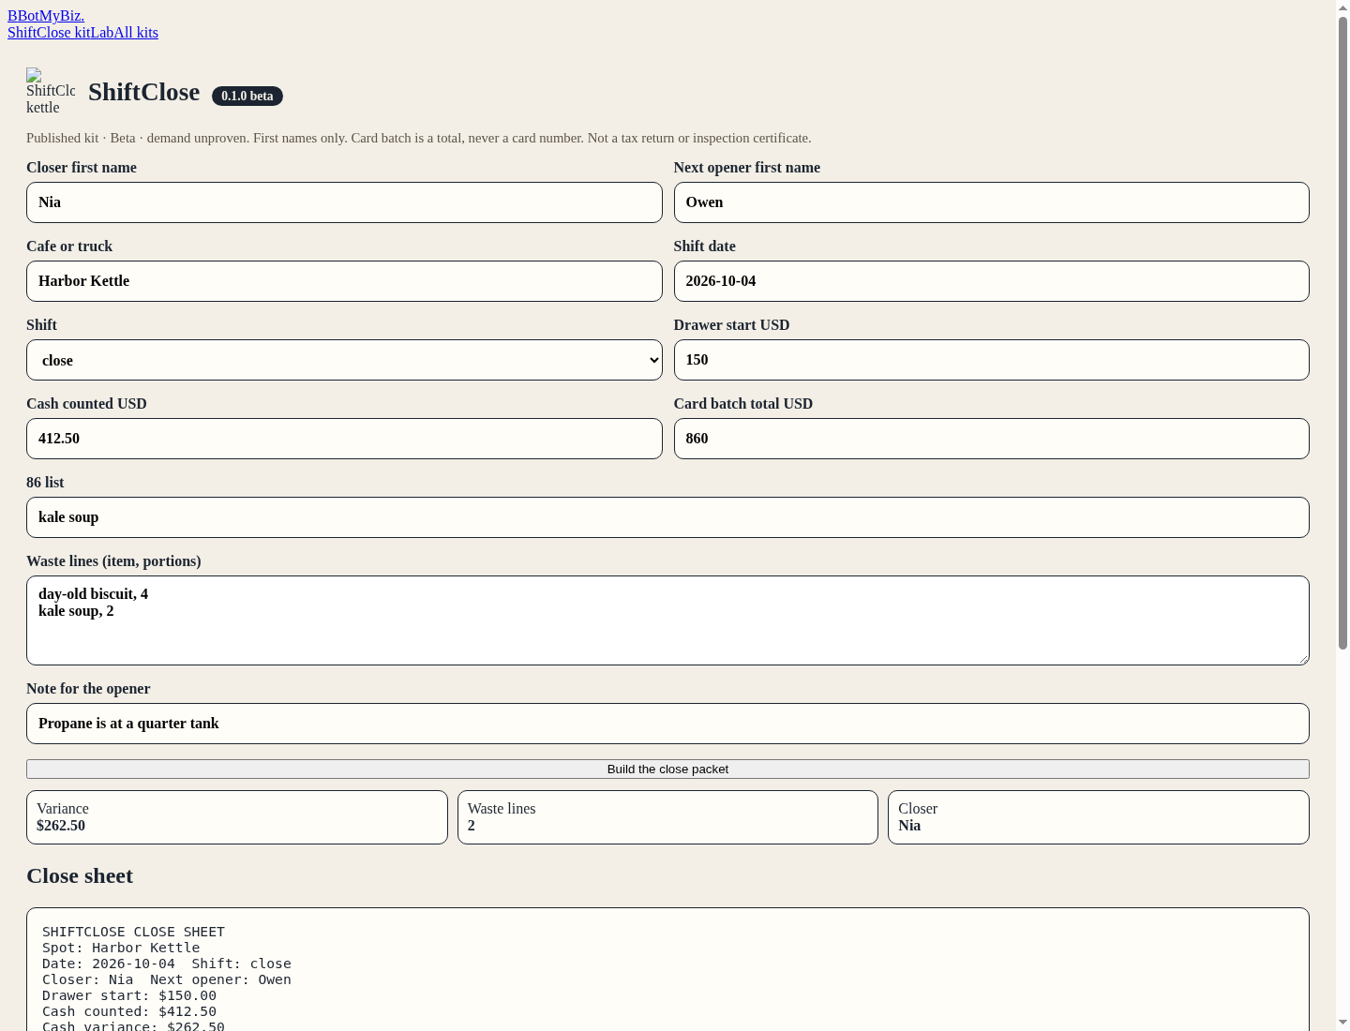Focus the Card batch total USD field
This screenshot has width=1350, height=1031.
(x=991, y=439)
